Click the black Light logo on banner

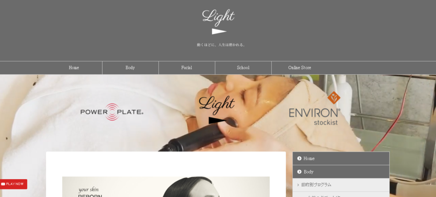tap(217, 110)
